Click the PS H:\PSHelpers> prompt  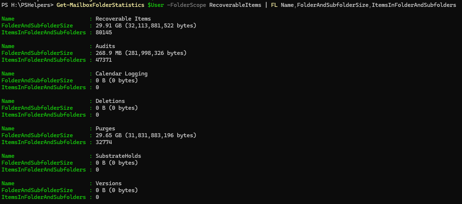[27, 5]
